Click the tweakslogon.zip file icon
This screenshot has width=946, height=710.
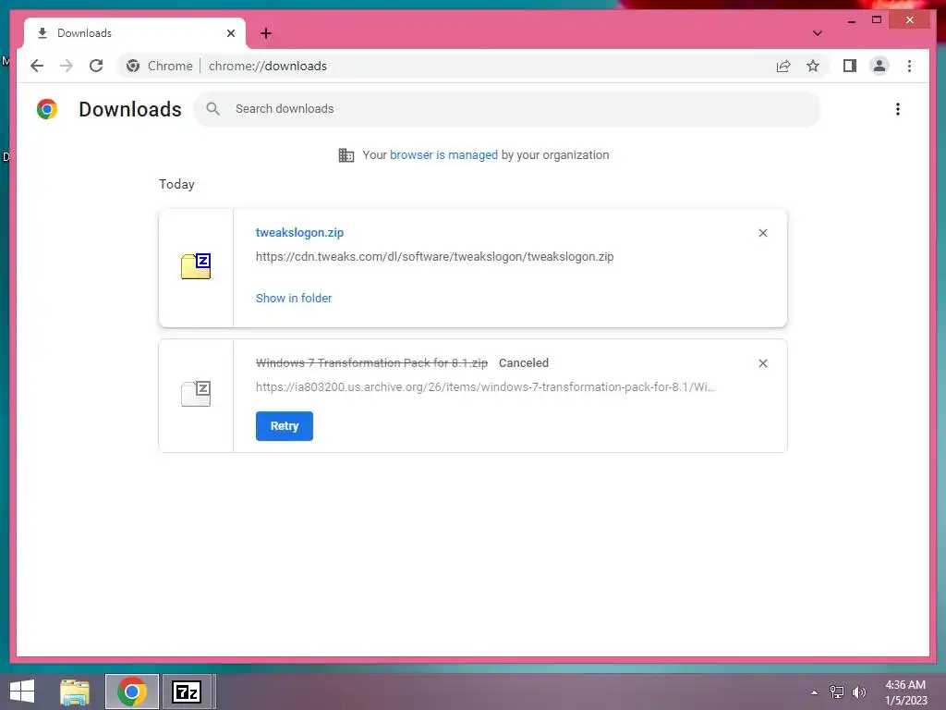(196, 266)
